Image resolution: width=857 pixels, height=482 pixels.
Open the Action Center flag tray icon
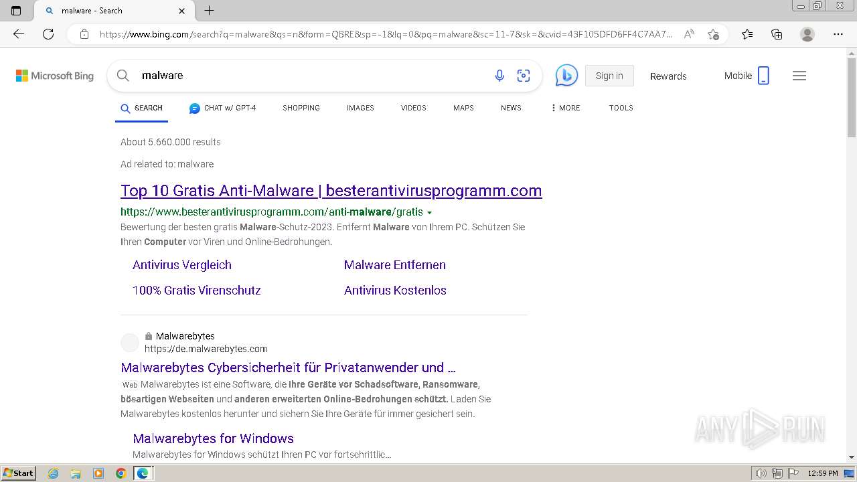pyautogui.click(x=792, y=473)
